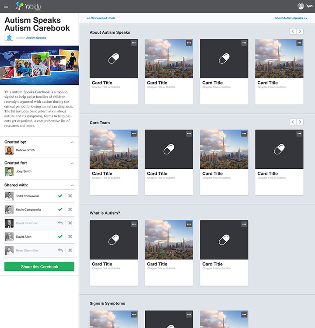Open options of third About Autism Speaks card
The height and width of the screenshot is (328, 315).
point(244,43)
